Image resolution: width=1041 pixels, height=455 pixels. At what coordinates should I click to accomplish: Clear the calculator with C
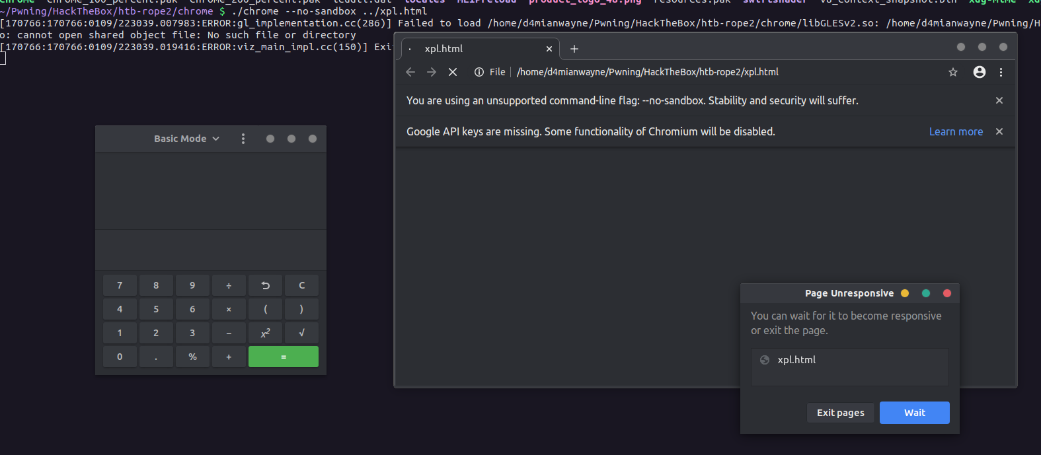(x=301, y=285)
